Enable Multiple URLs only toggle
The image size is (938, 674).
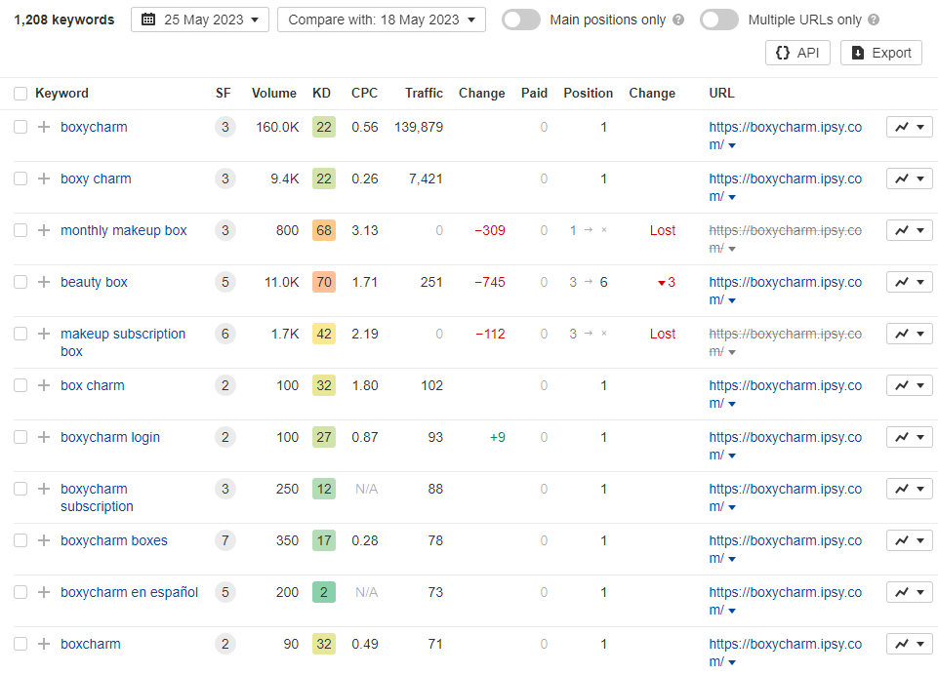point(719,20)
